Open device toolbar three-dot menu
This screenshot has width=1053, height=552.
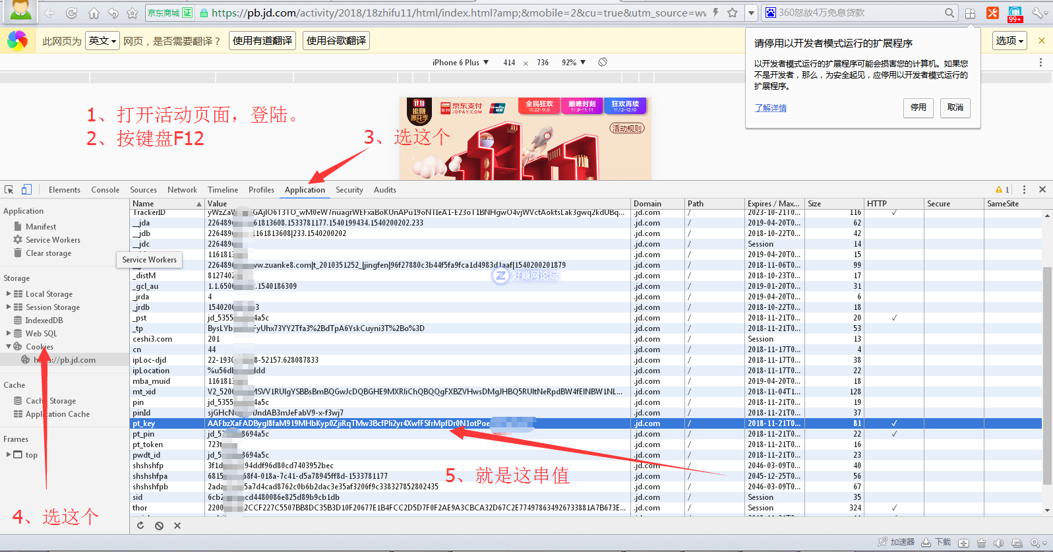click(x=1040, y=63)
